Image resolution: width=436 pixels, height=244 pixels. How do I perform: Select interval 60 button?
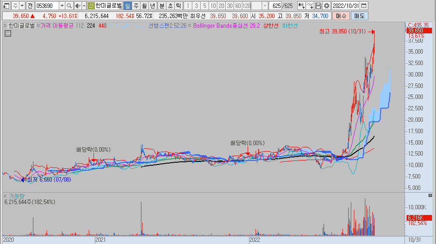click(238, 6)
